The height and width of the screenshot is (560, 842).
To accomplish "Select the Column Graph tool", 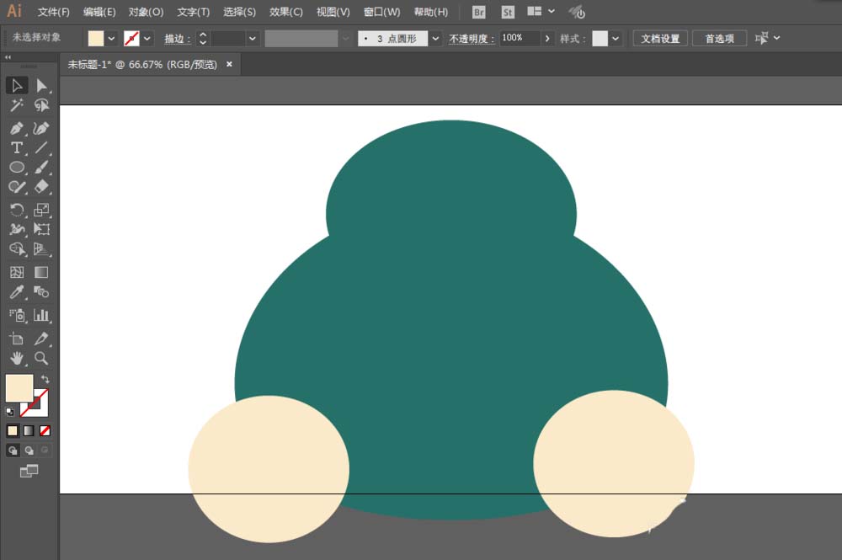I will (41, 315).
